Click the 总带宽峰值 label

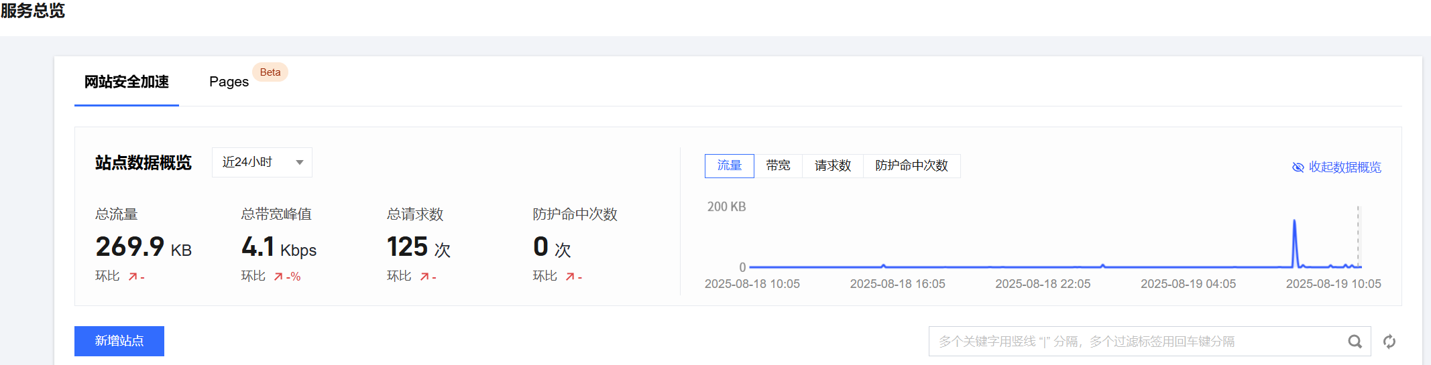[x=276, y=214]
